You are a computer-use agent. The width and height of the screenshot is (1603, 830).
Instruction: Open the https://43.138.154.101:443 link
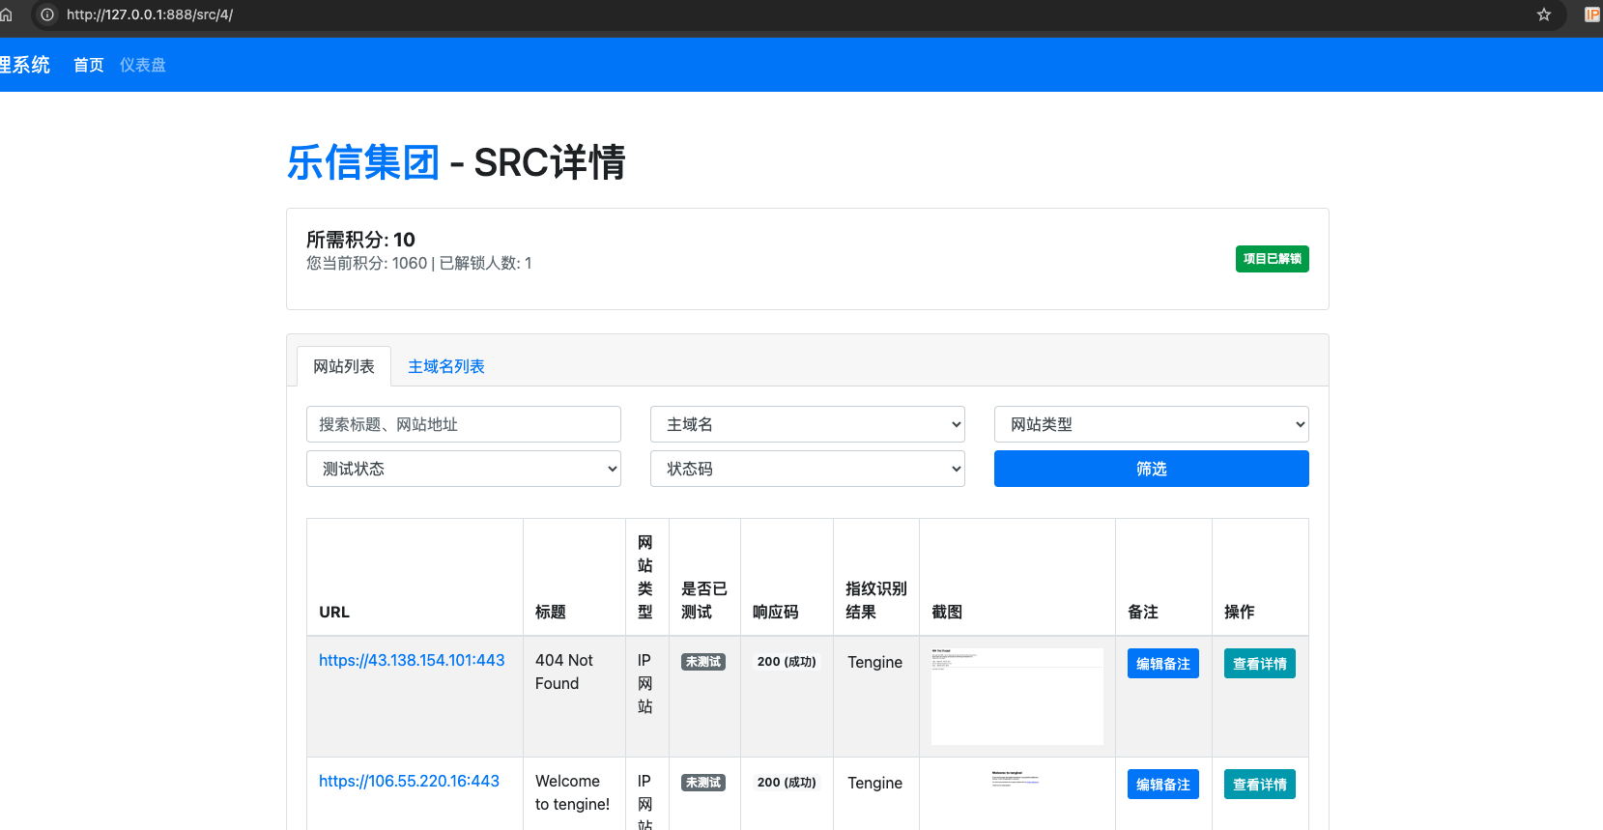click(x=412, y=660)
